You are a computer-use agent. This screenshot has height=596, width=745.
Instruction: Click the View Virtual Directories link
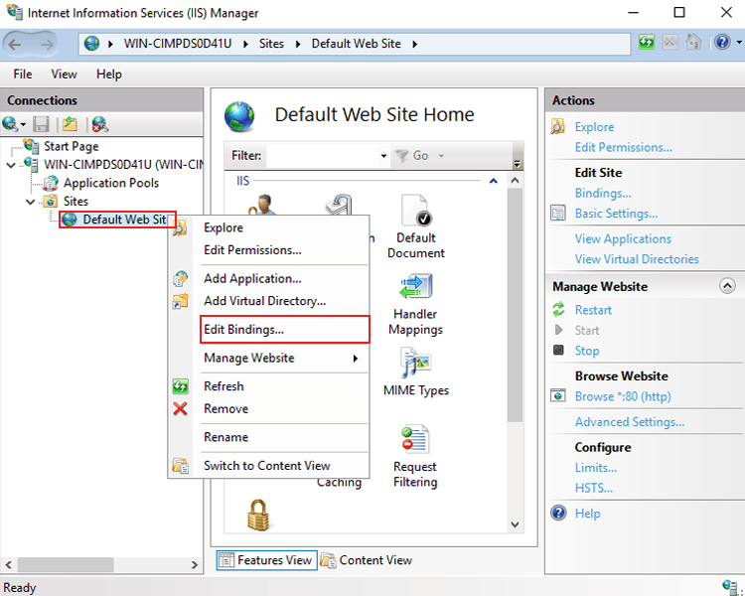pyautogui.click(x=637, y=259)
